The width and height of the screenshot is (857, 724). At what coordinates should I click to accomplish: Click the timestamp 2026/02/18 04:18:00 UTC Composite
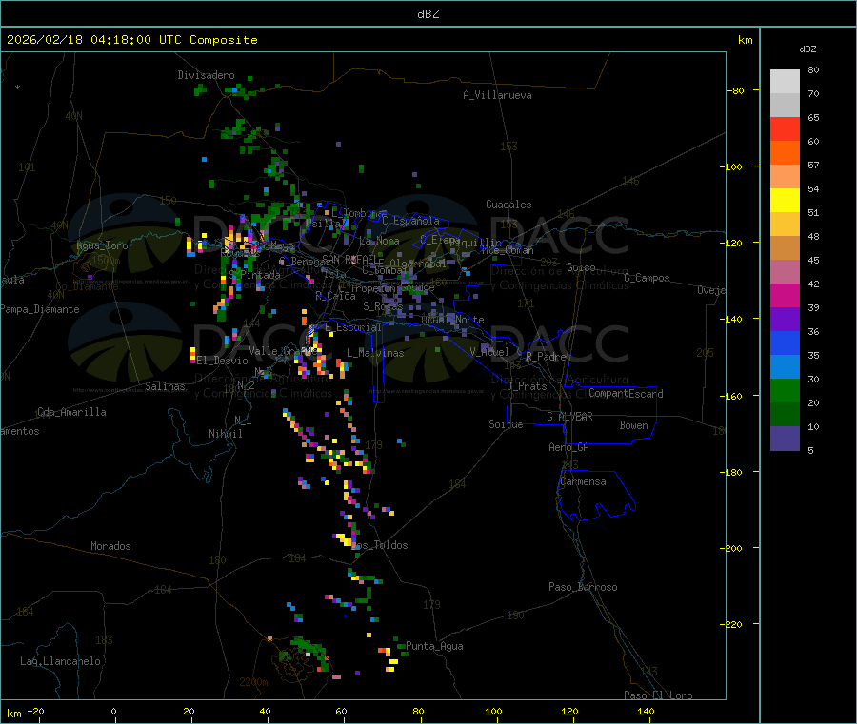[x=131, y=40]
